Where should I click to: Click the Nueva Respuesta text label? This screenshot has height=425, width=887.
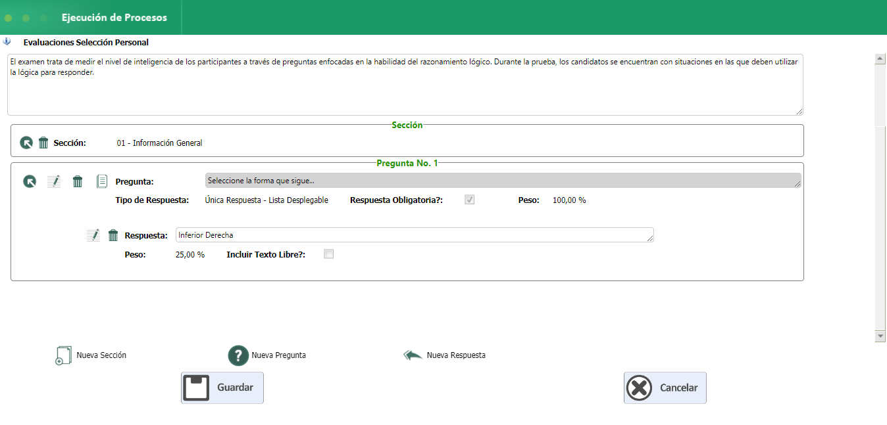coord(456,355)
